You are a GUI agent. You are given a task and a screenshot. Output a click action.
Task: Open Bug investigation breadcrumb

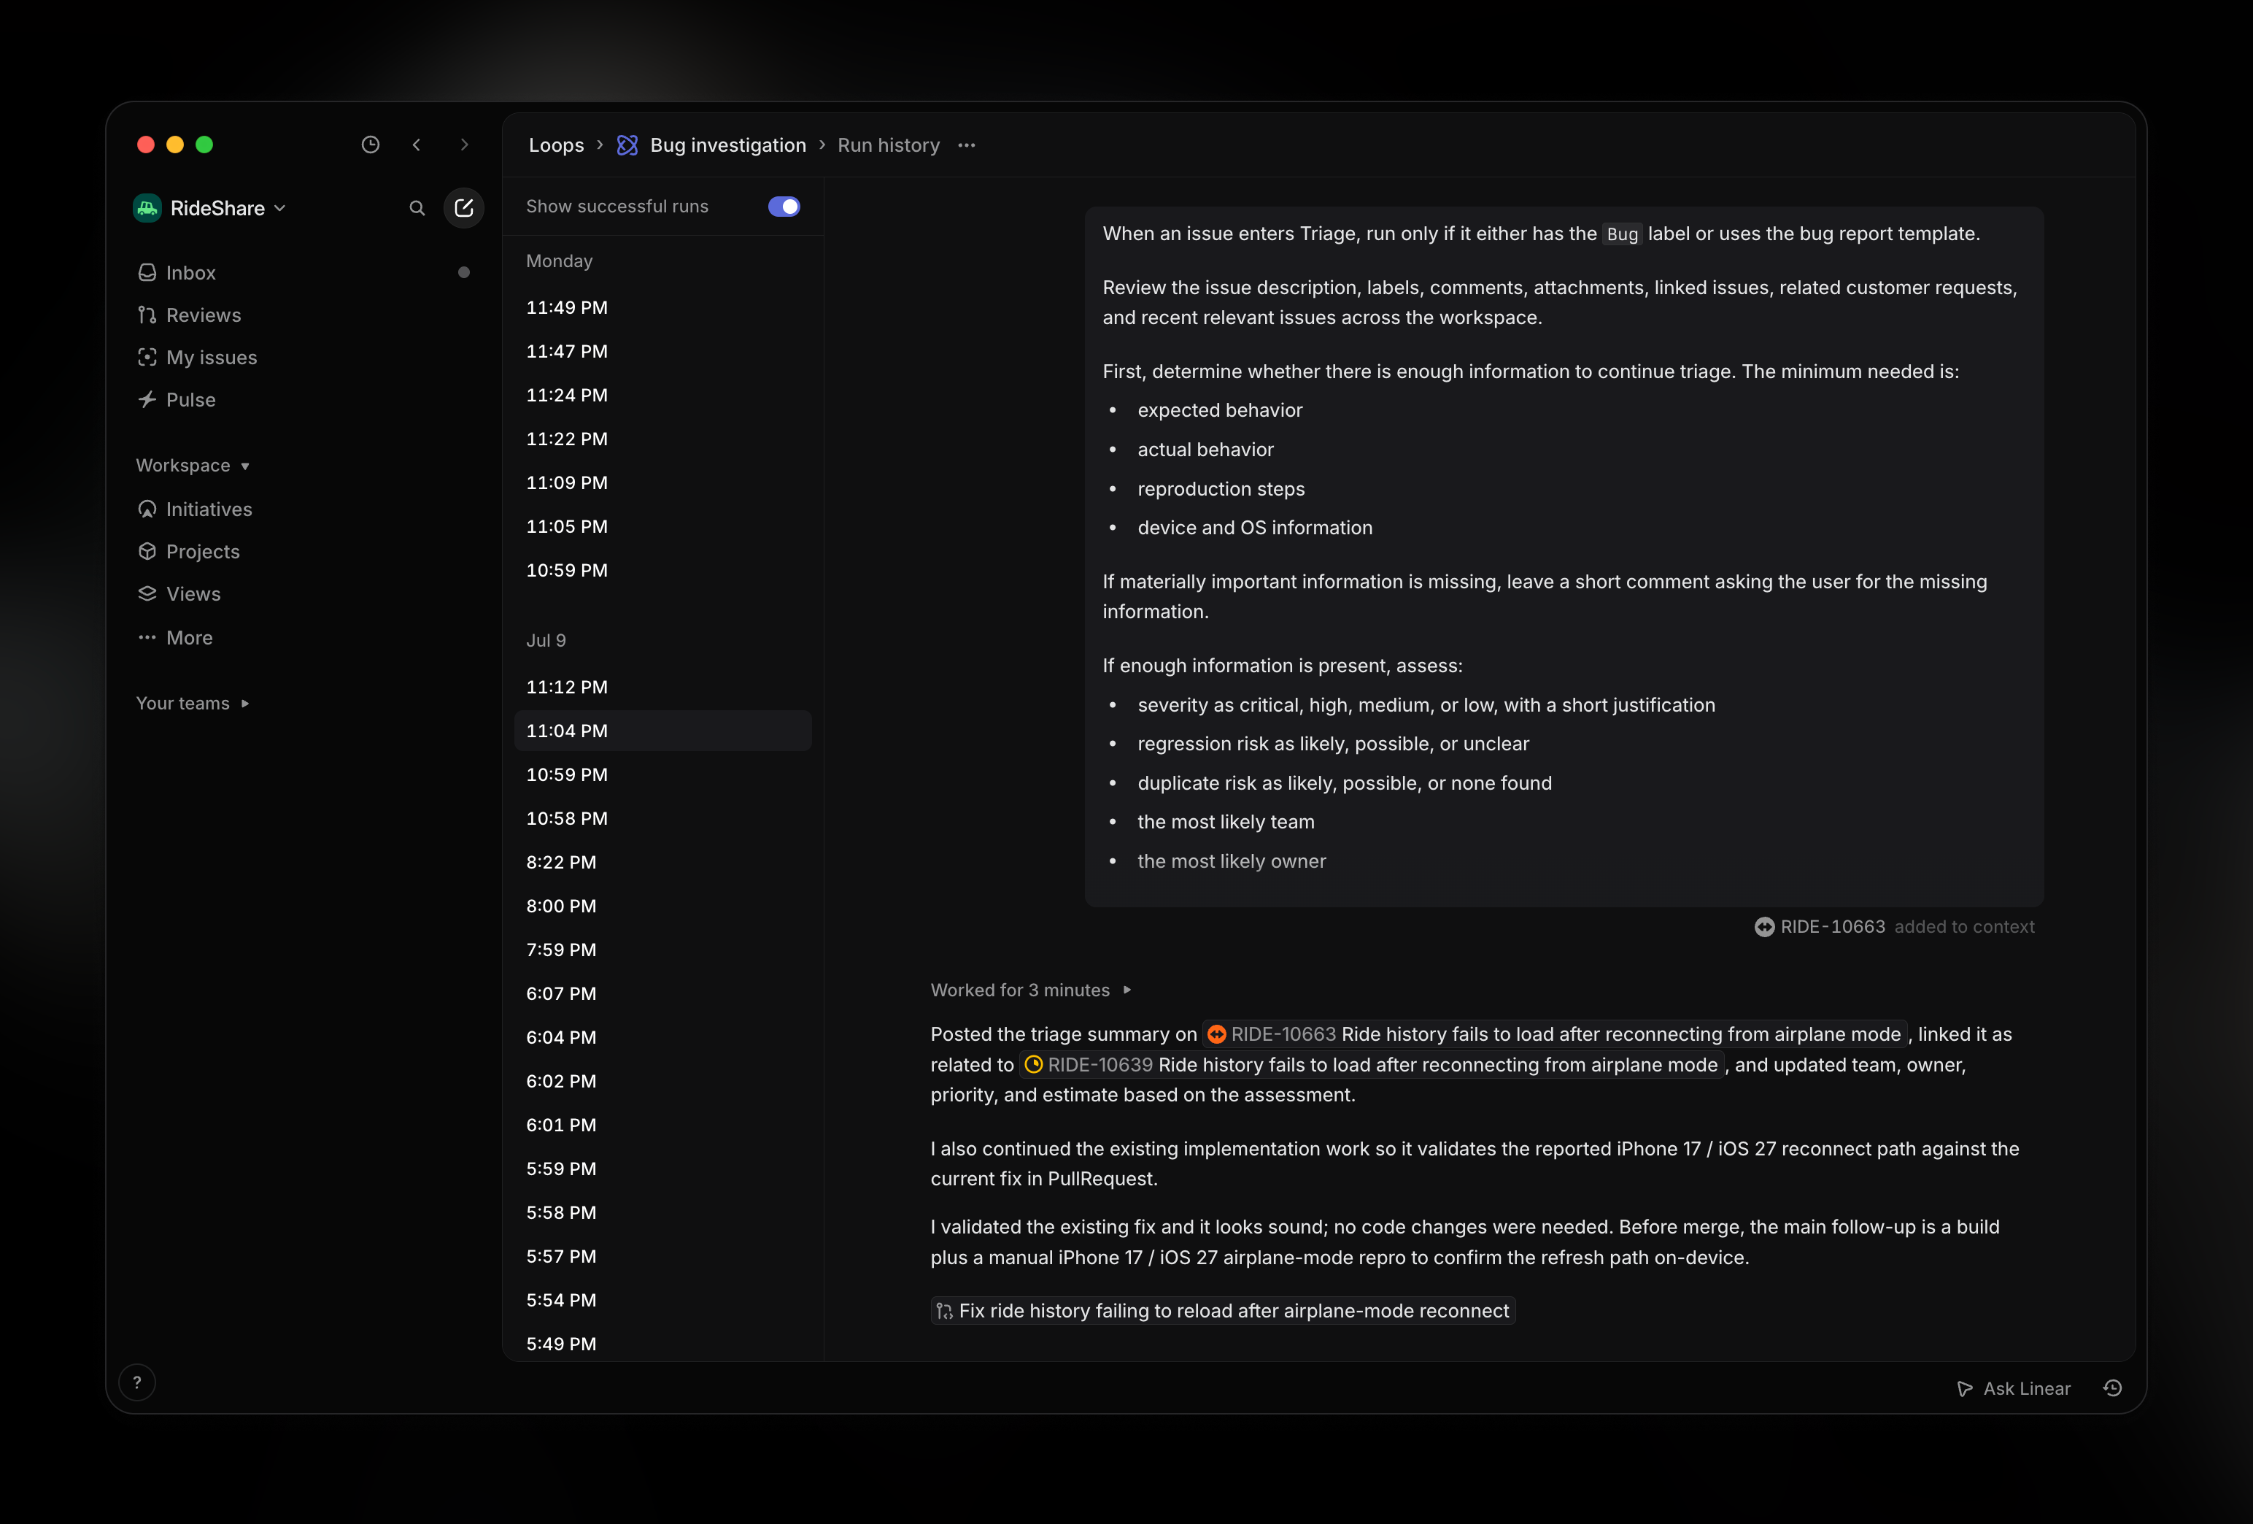[728, 145]
